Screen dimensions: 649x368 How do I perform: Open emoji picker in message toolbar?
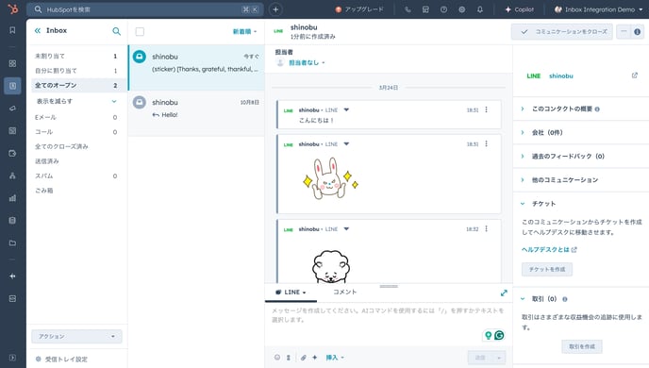277,358
